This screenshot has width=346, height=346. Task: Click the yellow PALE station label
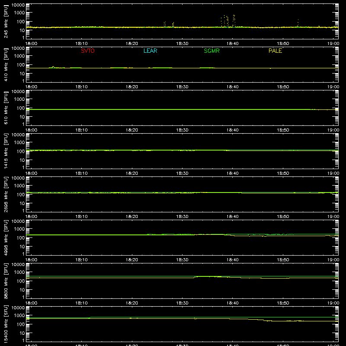click(x=275, y=51)
